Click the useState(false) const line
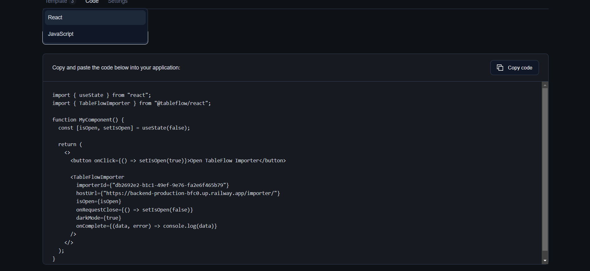This screenshot has width=590, height=271. (x=124, y=128)
